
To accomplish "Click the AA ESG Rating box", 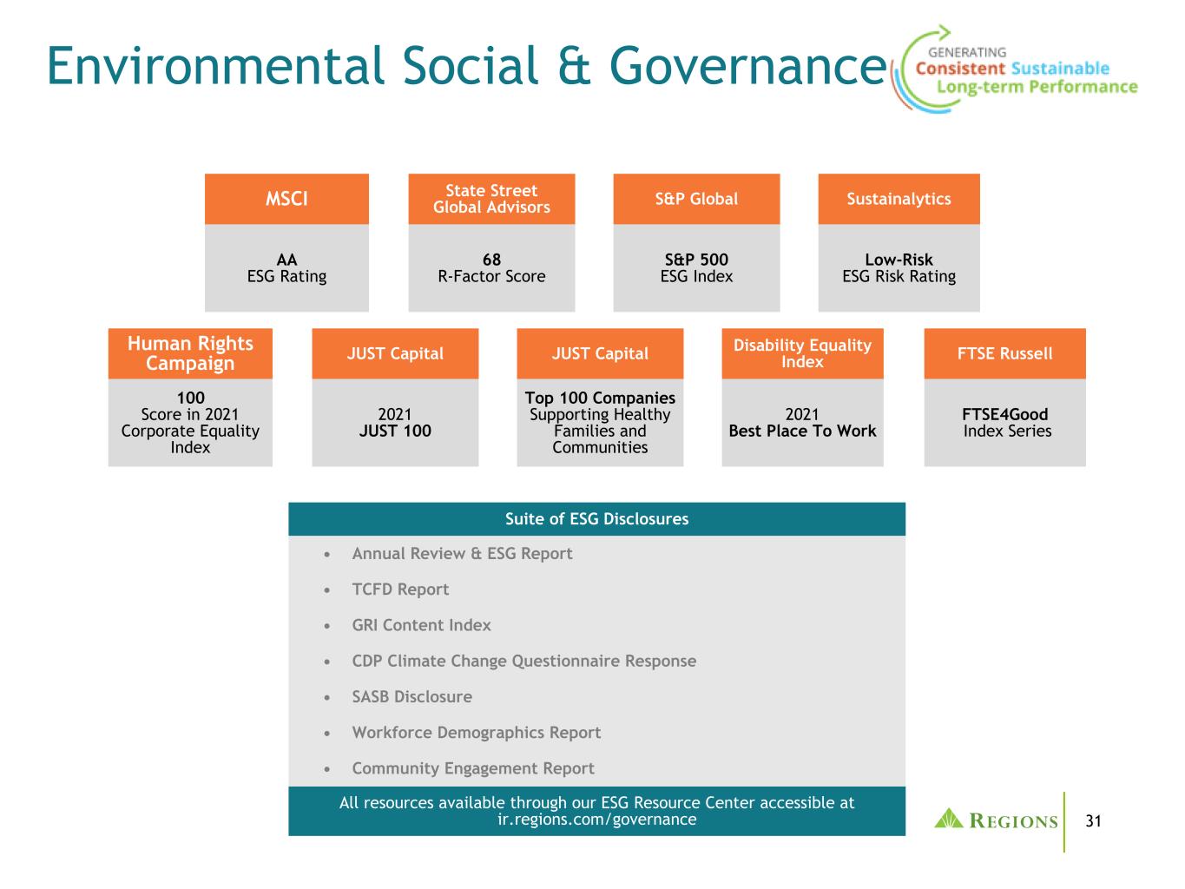I will [x=286, y=268].
